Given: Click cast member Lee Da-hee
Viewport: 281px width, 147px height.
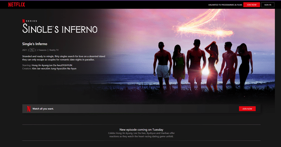Looking at the screenshot, I should pos(55,65).
